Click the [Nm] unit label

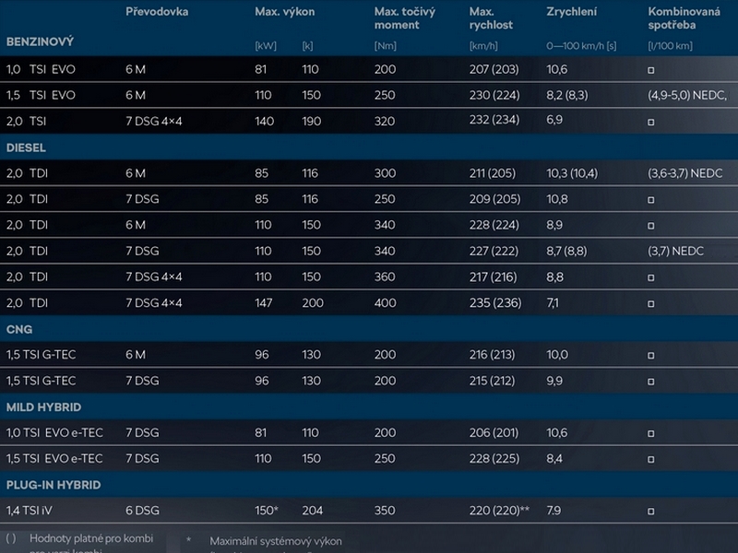pyautogui.click(x=386, y=45)
